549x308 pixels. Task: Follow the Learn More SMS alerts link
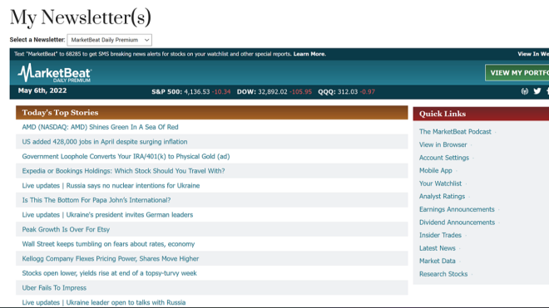point(309,54)
